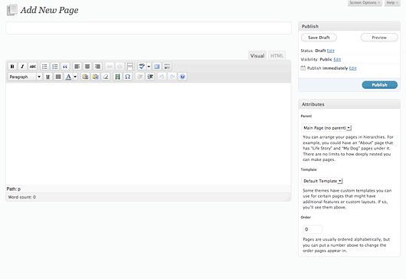Align text left

coord(77,67)
